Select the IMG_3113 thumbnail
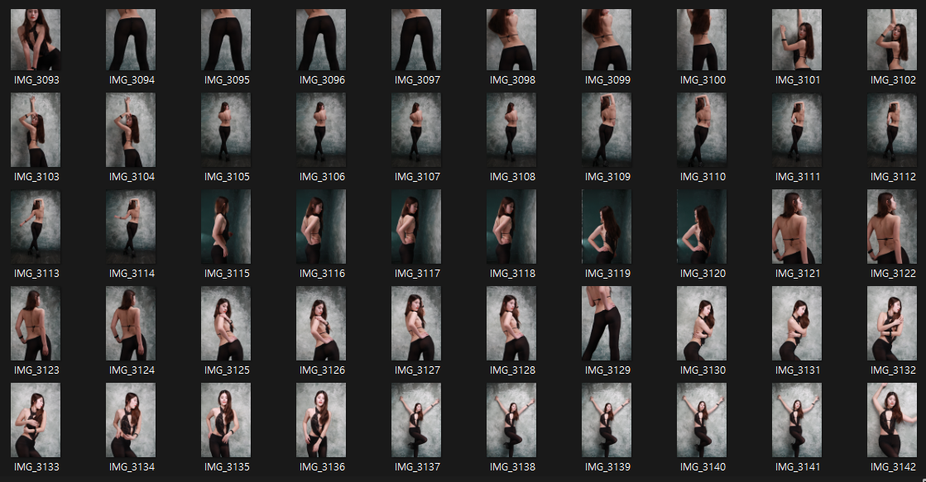 pos(36,227)
